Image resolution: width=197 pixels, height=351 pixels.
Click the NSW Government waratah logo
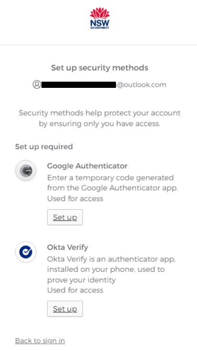click(100, 18)
